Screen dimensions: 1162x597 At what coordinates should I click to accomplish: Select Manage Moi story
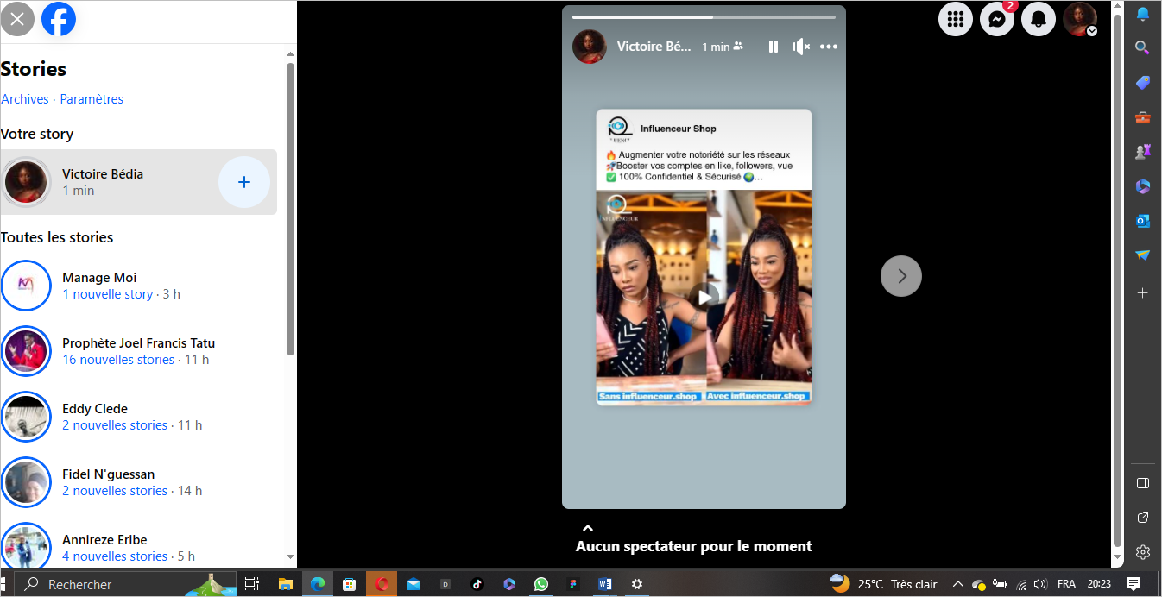[99, 286]
